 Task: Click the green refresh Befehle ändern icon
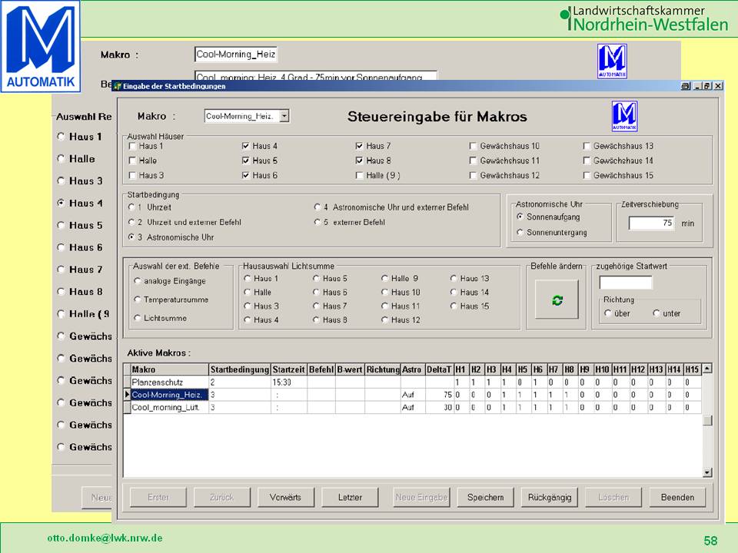[x=557, y=300]
